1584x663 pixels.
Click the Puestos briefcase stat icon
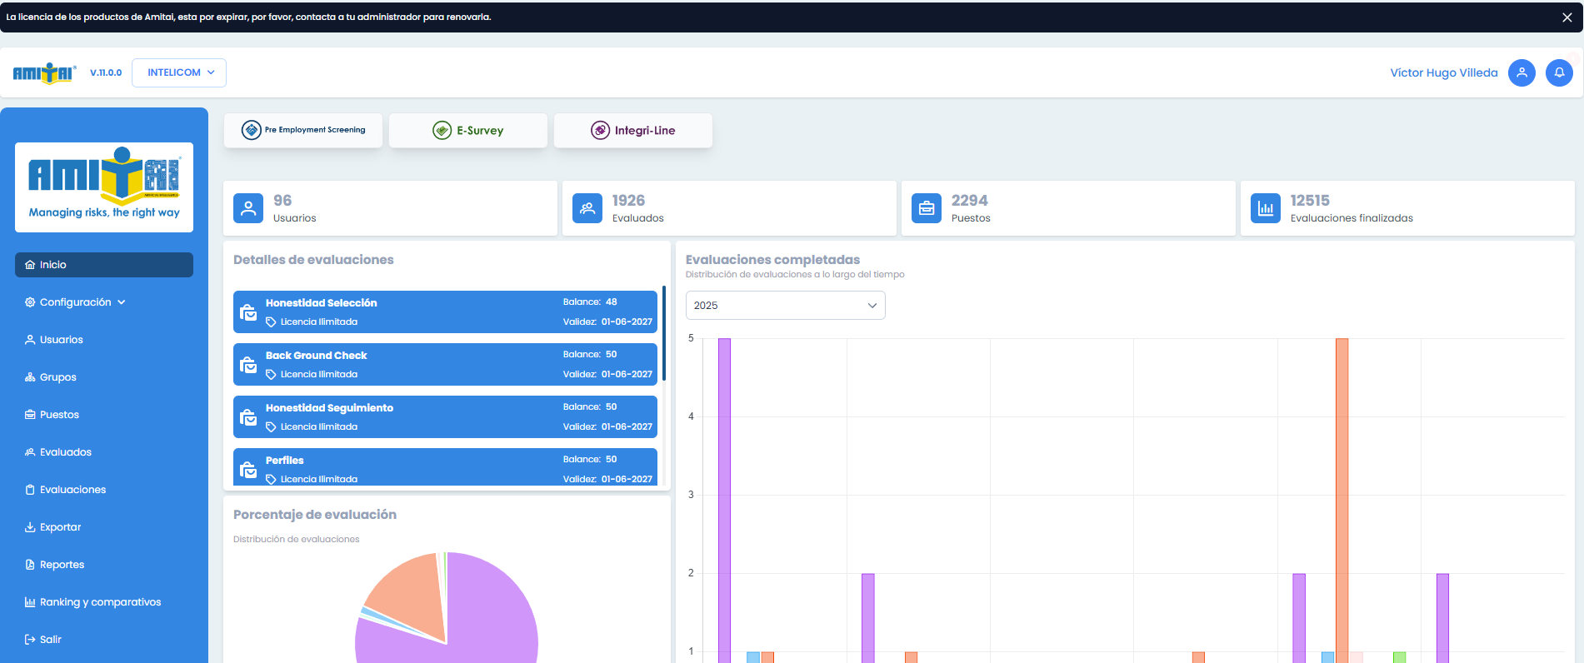coord(927,208)
